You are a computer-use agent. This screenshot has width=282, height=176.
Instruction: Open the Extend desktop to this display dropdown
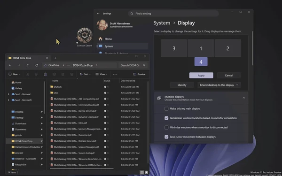click(219, 85)
